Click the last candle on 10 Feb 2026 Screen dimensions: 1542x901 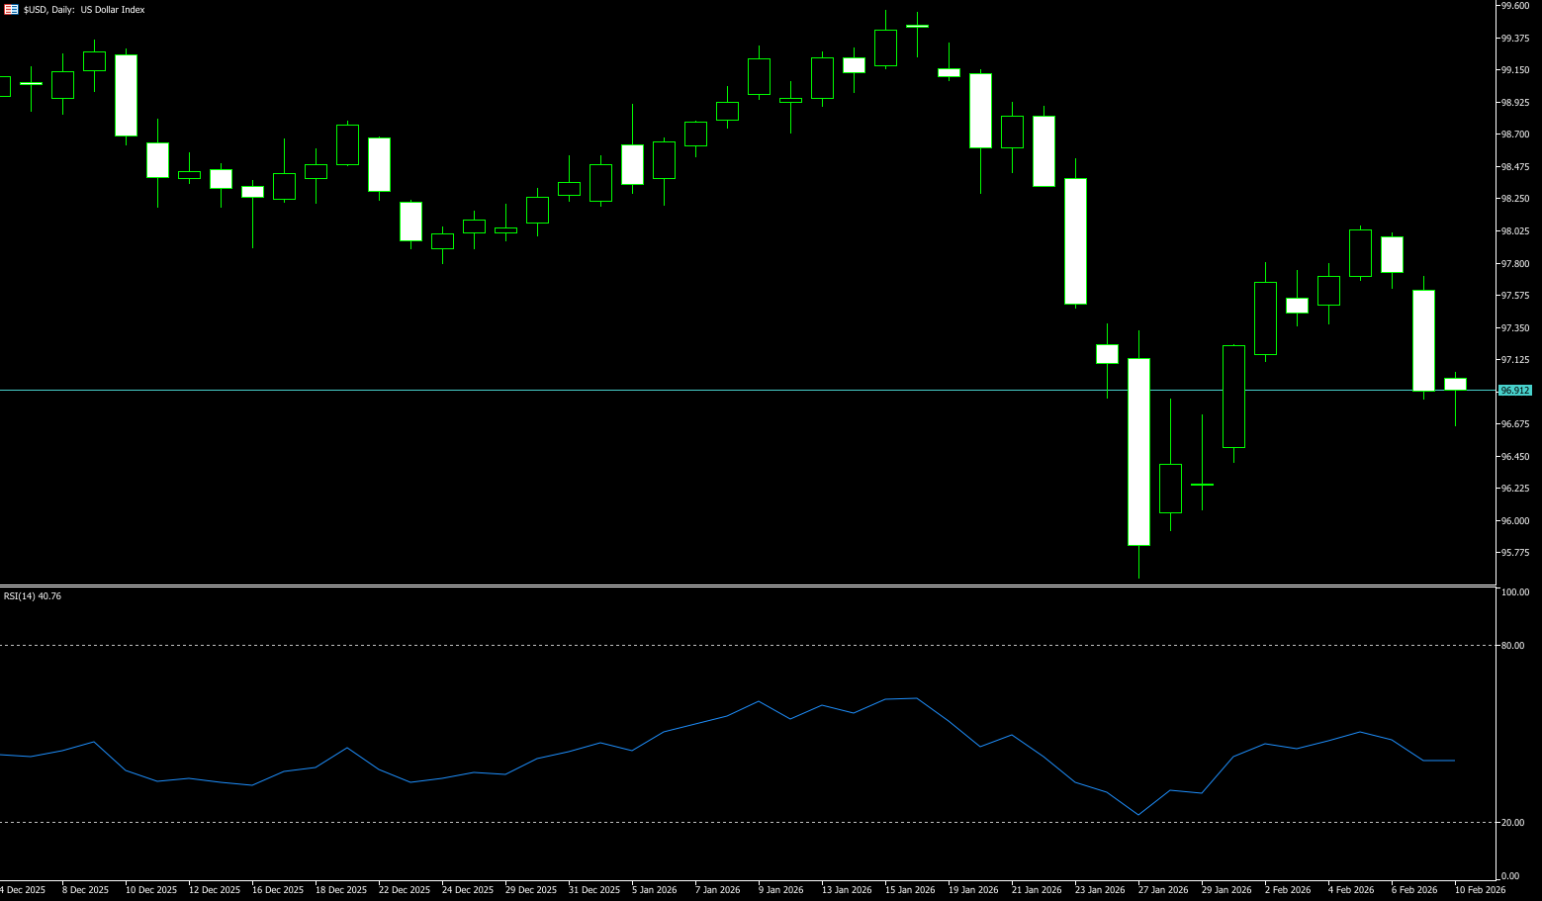pos(1455,384)
